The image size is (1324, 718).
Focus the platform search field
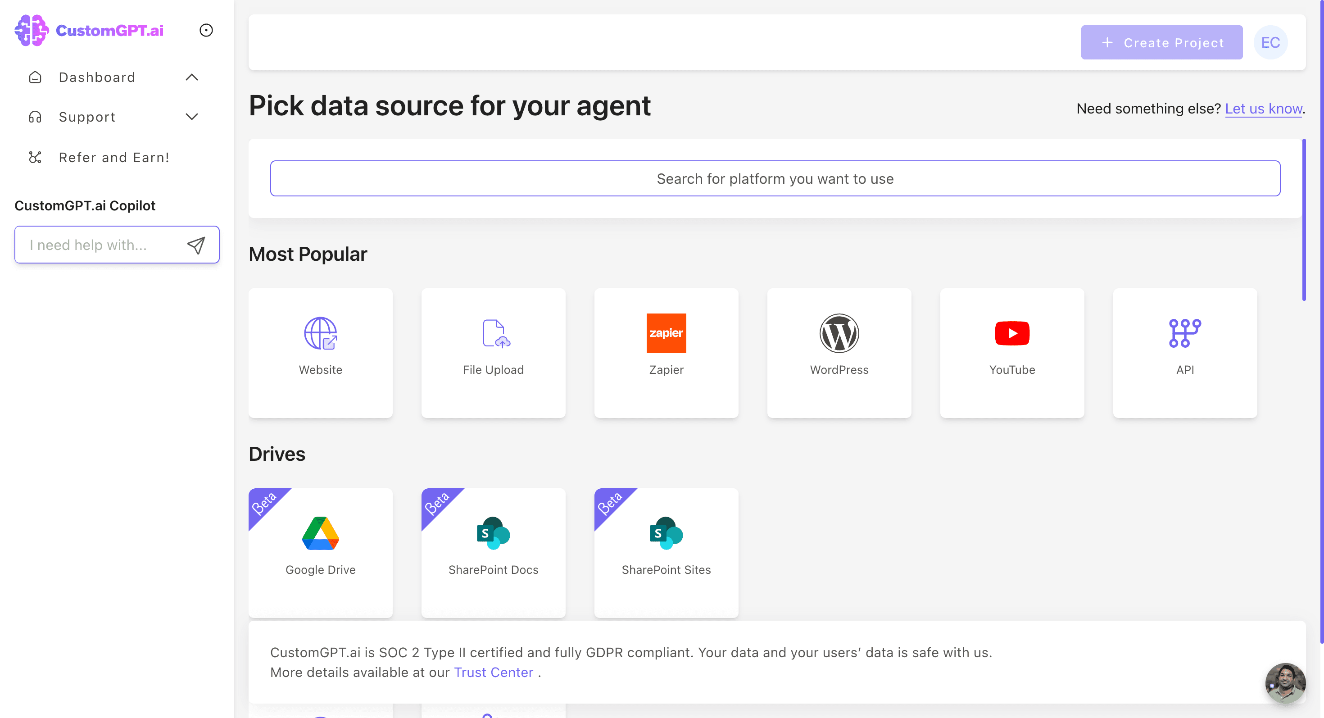(x=775, y=178)
